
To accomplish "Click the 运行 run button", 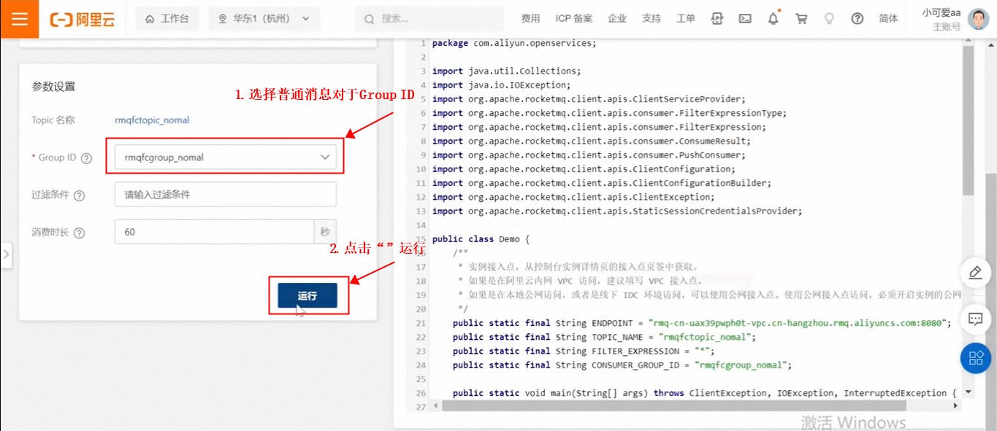I will tap(307, 295).
